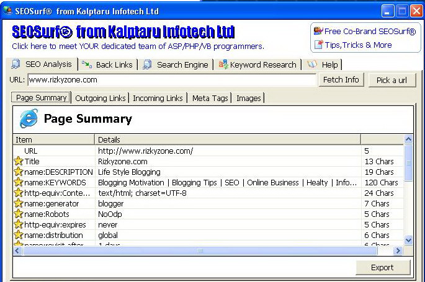
Task: Switch to the Back Links tab
Action: click(x=107, y=64)
